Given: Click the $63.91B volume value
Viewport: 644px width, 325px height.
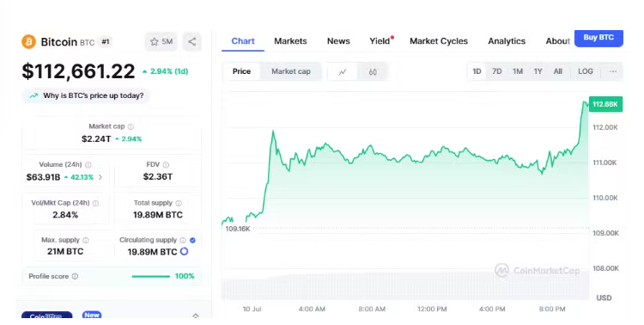Looking at the screenshot, I should tap(43, 177).
